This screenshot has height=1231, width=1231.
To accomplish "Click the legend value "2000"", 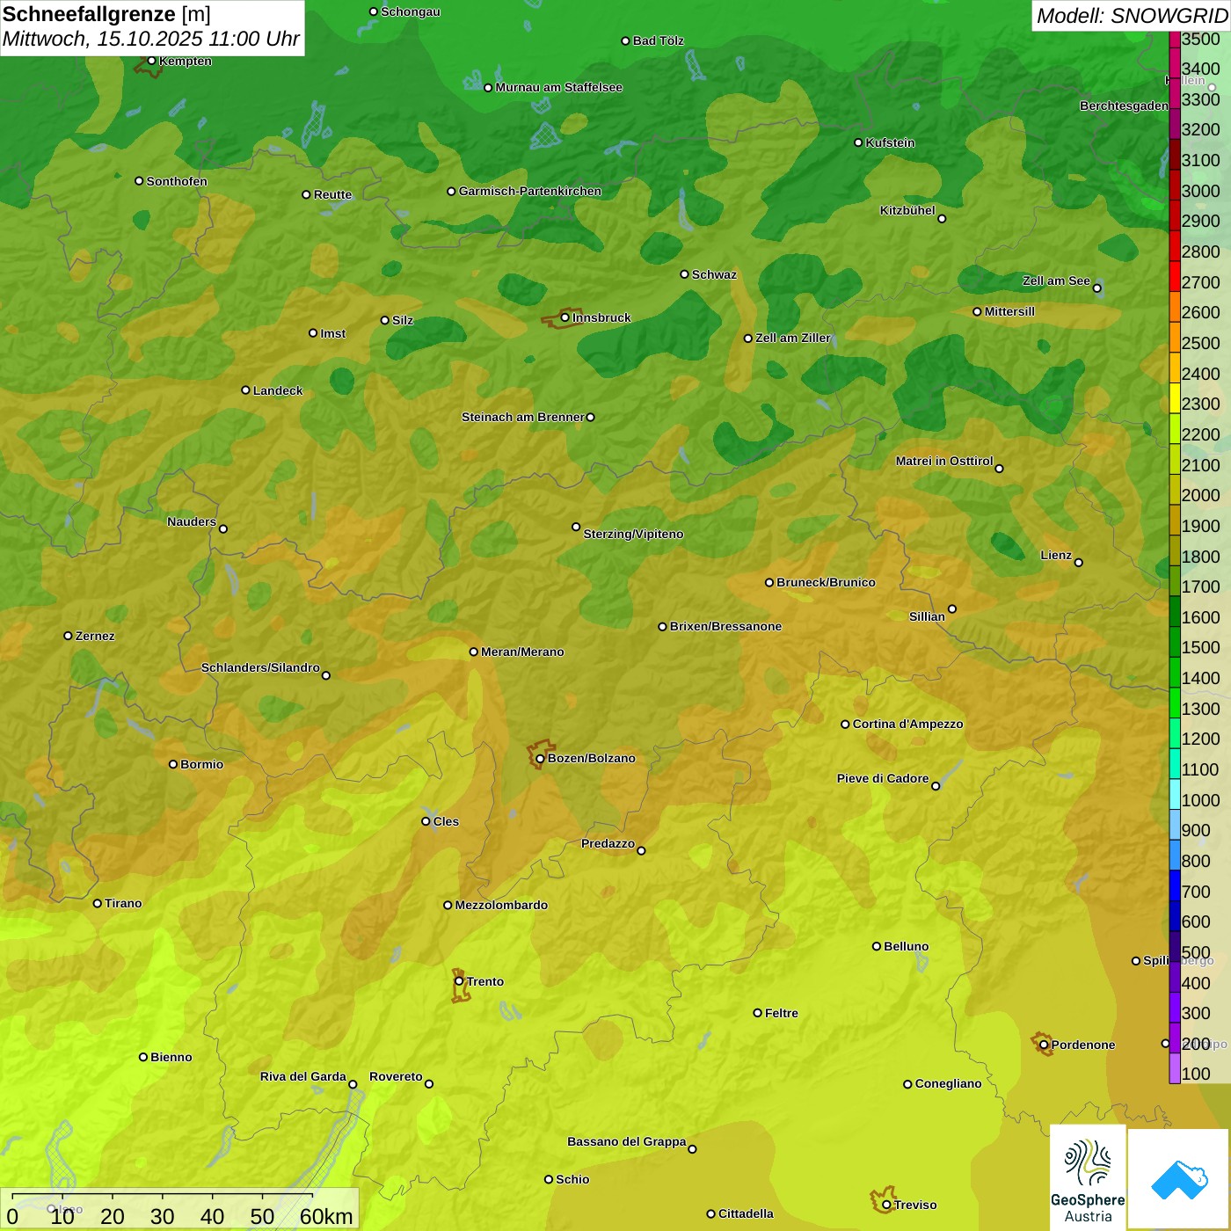I will tap(1201, 495).
